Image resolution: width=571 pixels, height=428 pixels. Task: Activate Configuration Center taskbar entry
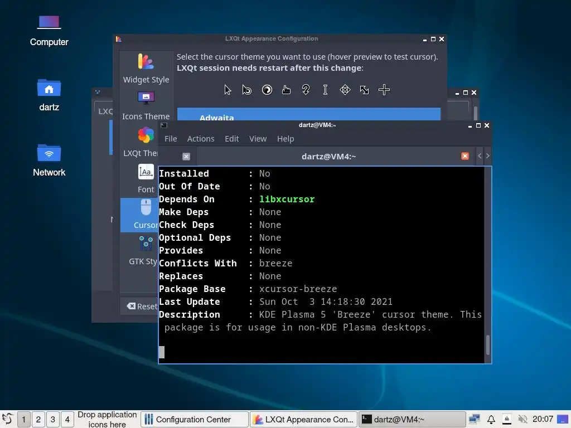[195, 419]
